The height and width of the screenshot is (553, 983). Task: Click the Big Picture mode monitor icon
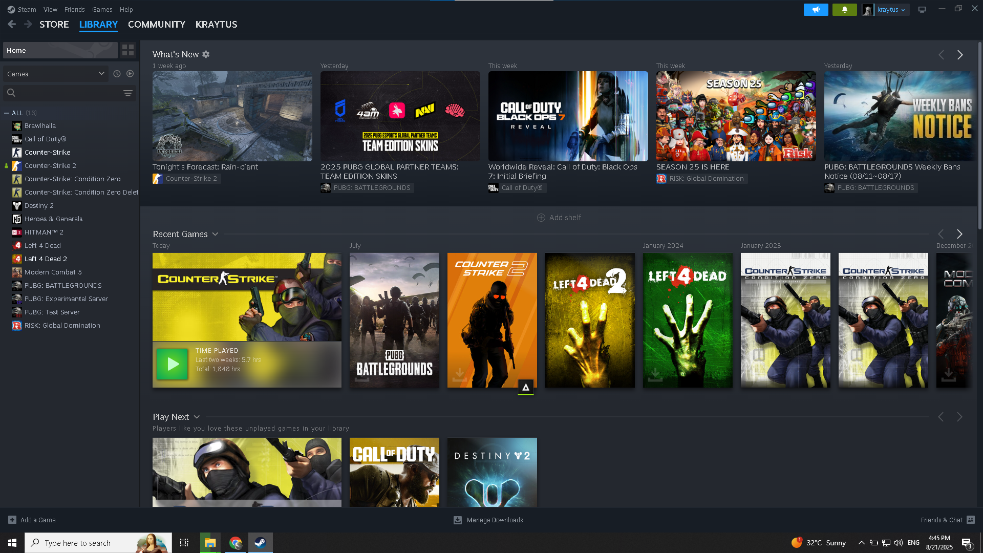922,9
